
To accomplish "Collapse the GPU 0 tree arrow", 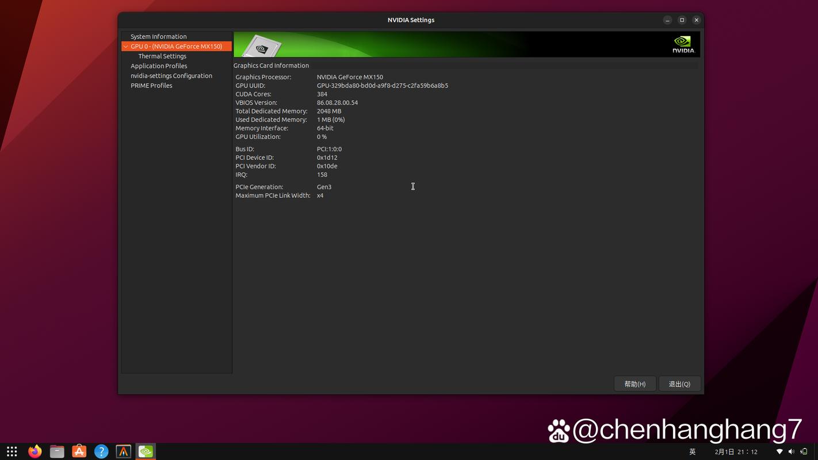I will [125, 47].
